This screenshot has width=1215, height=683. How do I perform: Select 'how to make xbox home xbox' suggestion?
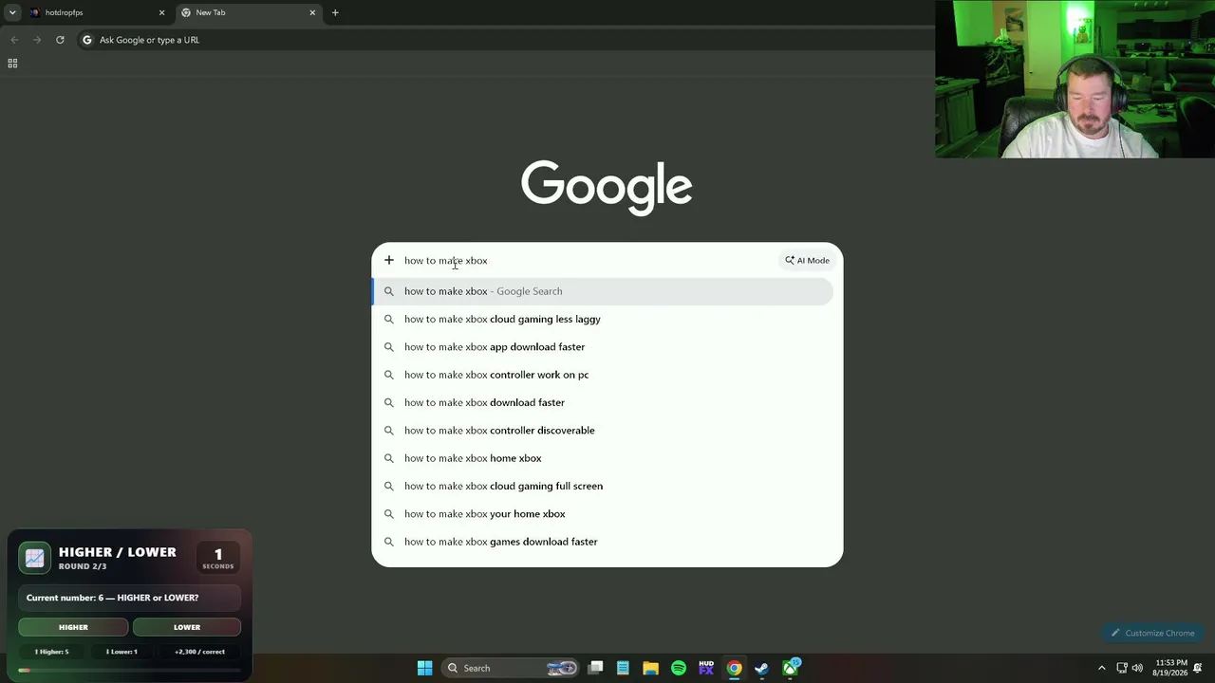click(603, 458)
